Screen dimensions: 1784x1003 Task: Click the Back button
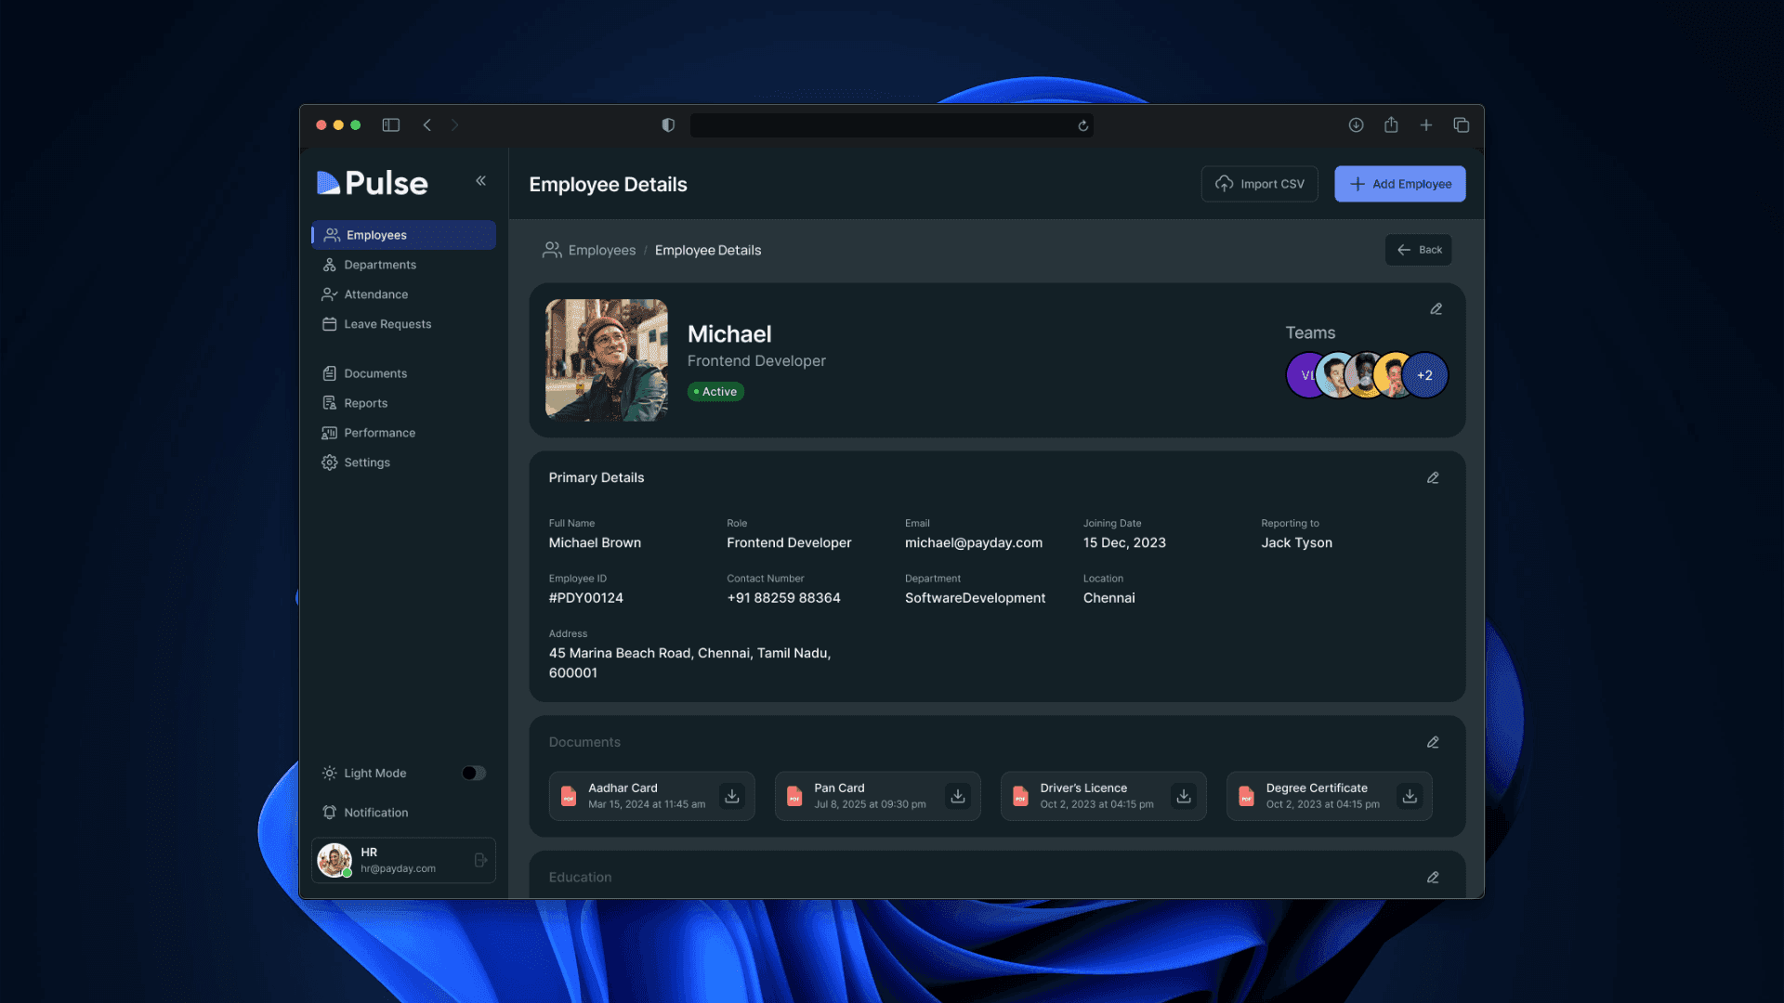point(1418,250)
